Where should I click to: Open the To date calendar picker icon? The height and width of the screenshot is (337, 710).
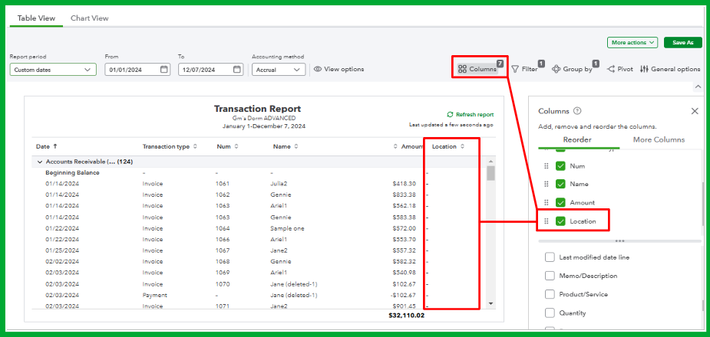pyautogui.click(x=237, y=70)
